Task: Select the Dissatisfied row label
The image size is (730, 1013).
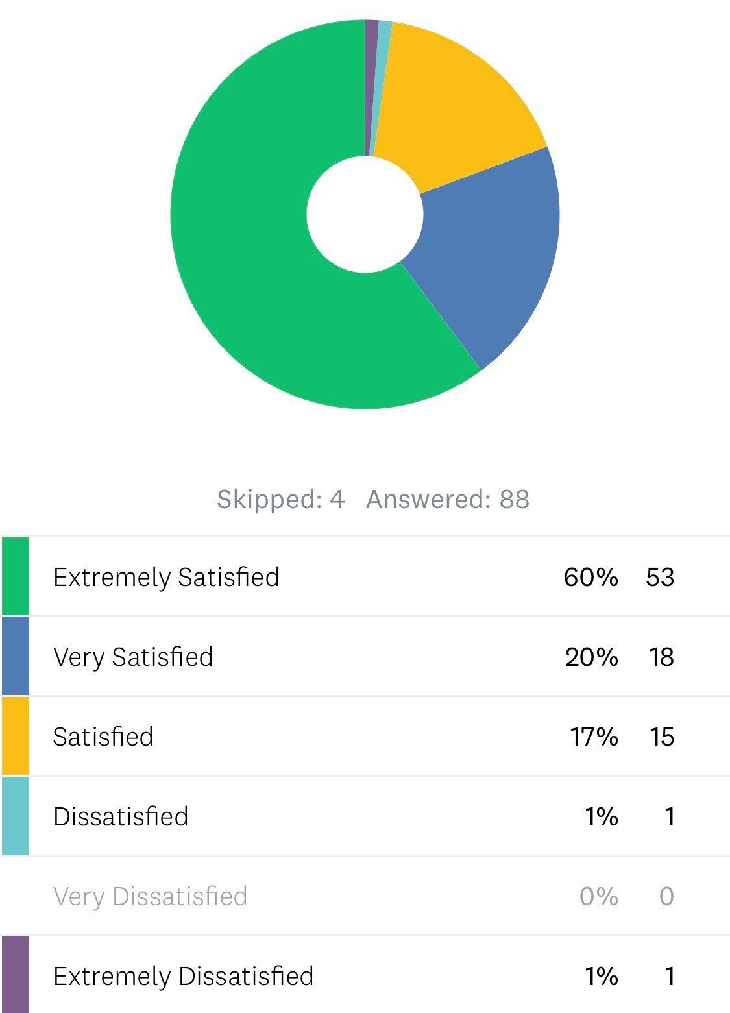Action: pos(121,816)
